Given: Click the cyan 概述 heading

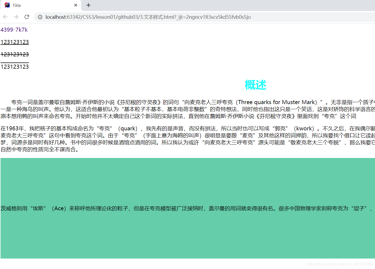Looking at the screenshot, I should coord(255,85).
